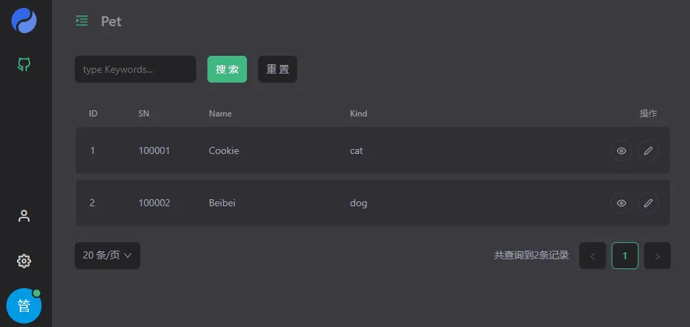The image size is (690, 327).
Task: Go to next page arrow
Action: click(x=658, y=256)
